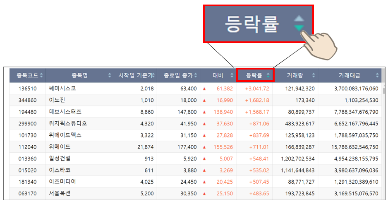Screen dimensions: 388x204
Task: Click 종료일 종가 value 3,880
Action: click(x=190, y=170)
